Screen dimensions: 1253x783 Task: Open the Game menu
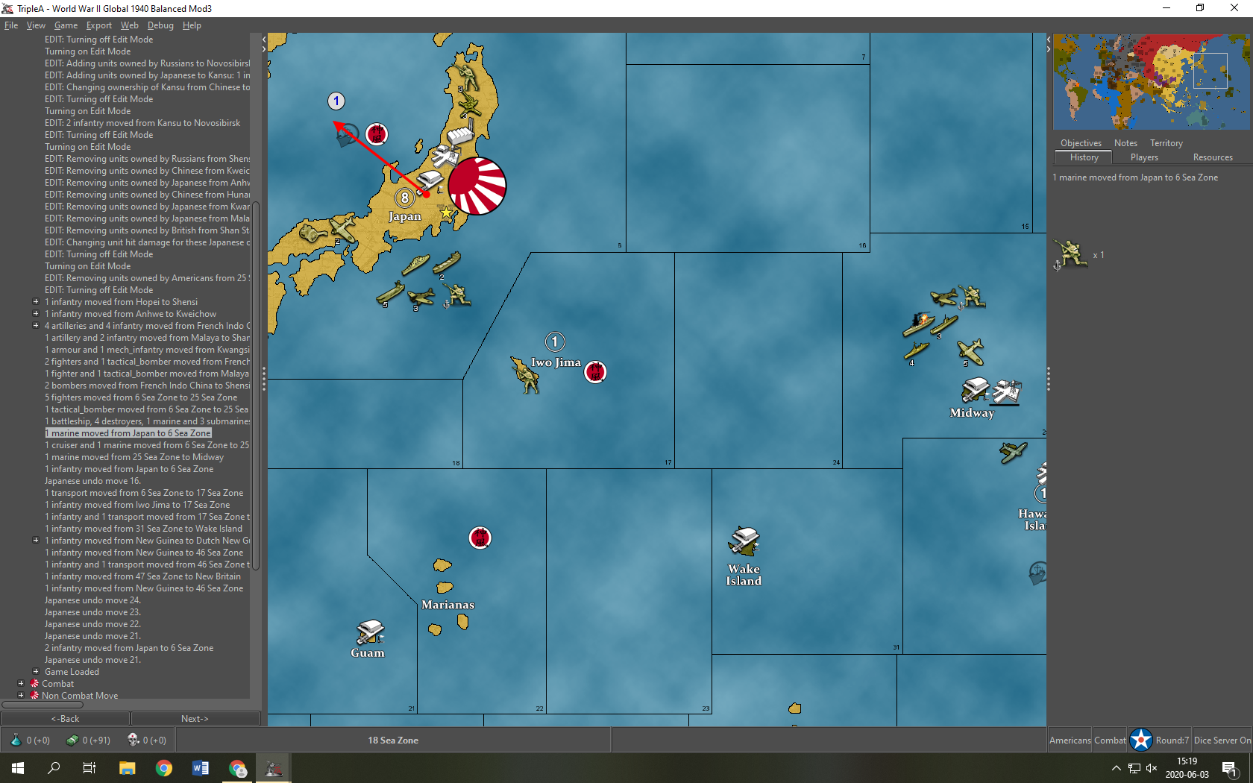(66, 25)
